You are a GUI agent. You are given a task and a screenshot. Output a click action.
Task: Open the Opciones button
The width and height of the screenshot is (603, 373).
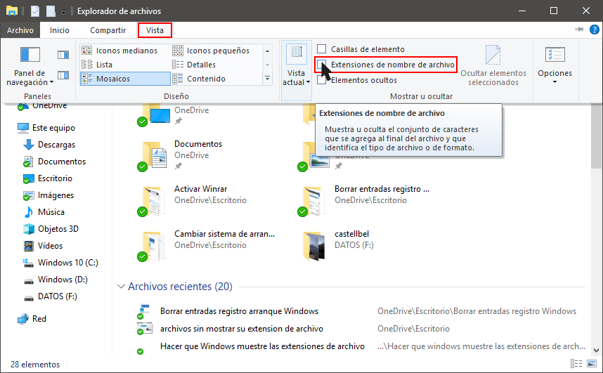[555, 65]
